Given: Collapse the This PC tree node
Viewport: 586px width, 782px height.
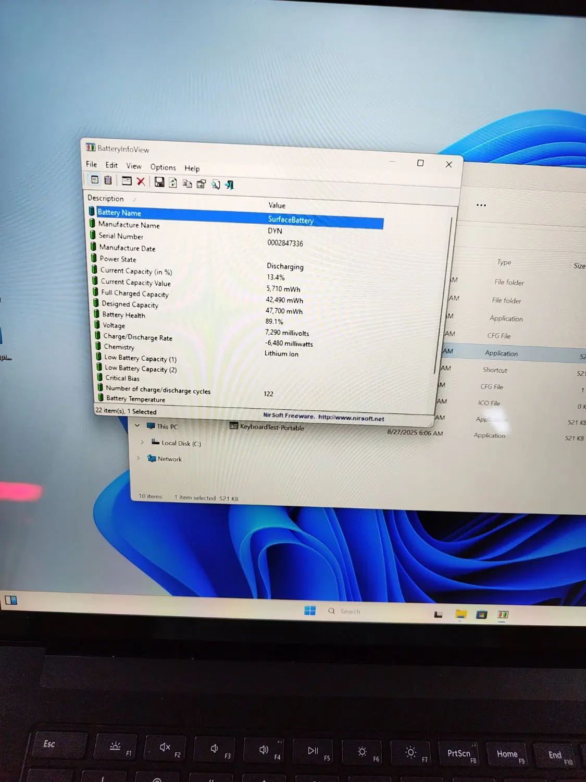Looking at the screenshot, I should (138, 425).
